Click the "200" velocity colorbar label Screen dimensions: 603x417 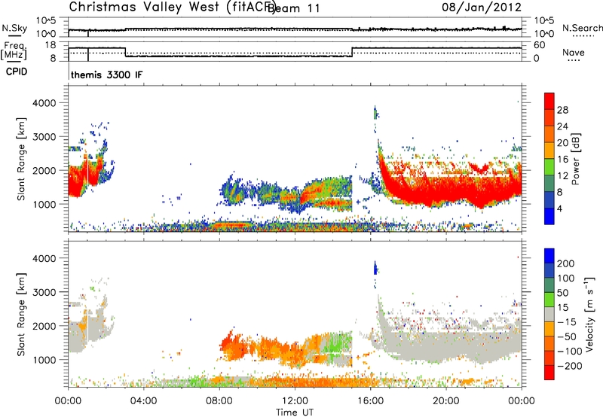coord(566,263)
